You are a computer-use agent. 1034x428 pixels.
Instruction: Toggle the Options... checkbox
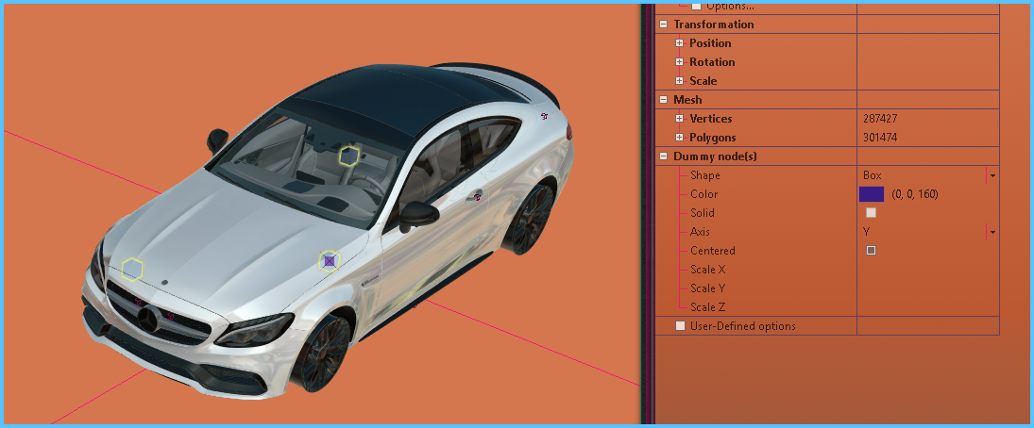(x=697, y=6)
